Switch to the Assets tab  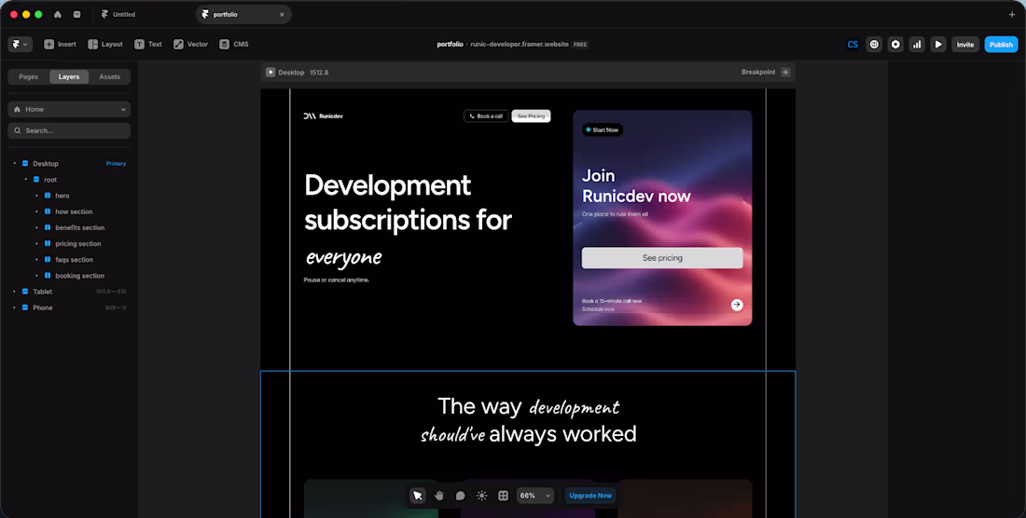[x=109, y=77]
